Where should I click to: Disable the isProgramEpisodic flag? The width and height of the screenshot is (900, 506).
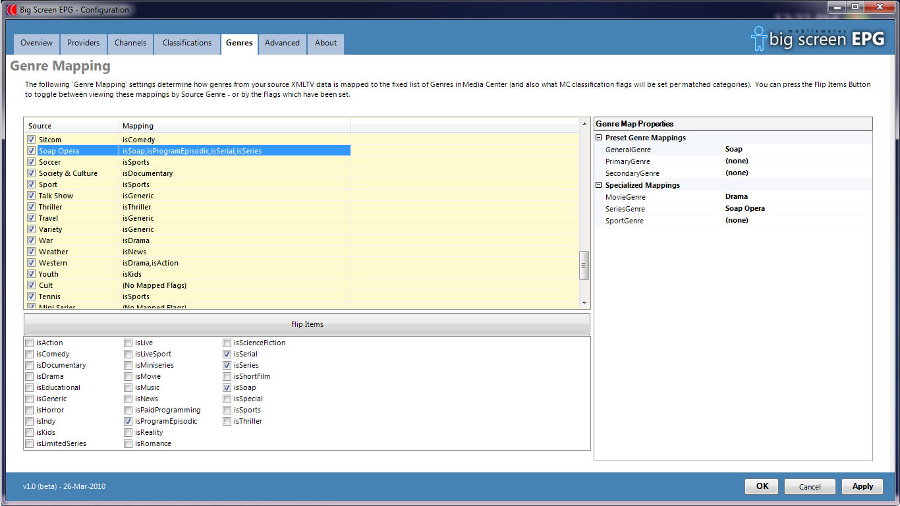tap(128, 421)
